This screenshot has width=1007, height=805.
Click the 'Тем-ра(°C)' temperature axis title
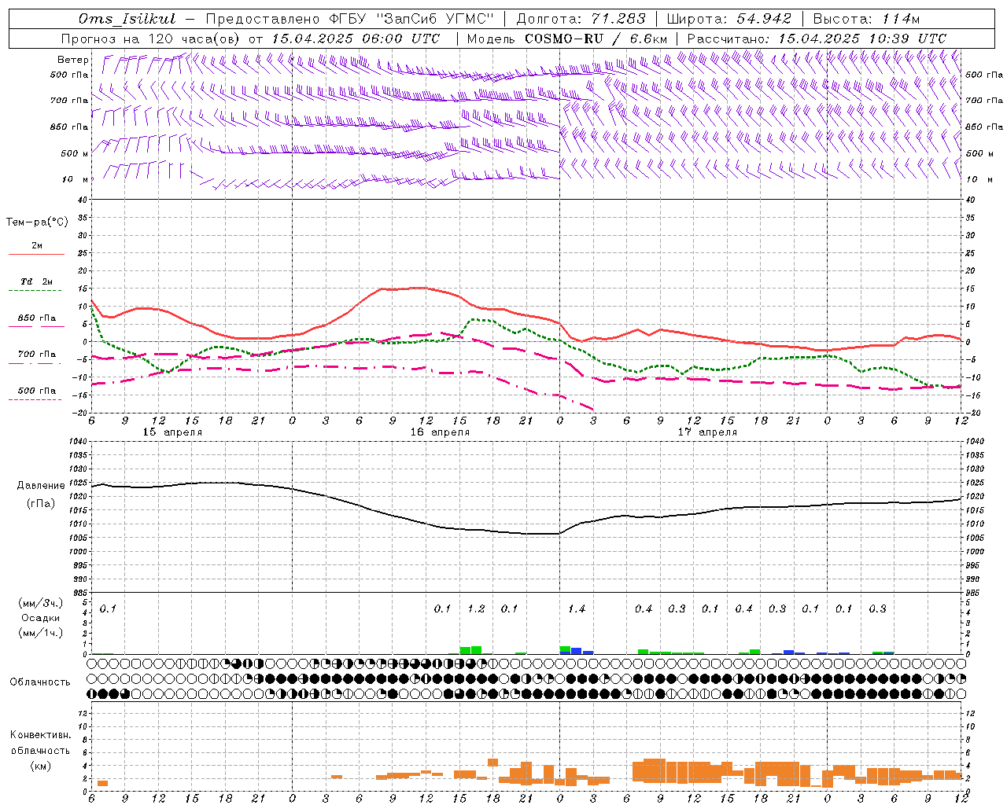pyautogui.click(x=37, y=222)
